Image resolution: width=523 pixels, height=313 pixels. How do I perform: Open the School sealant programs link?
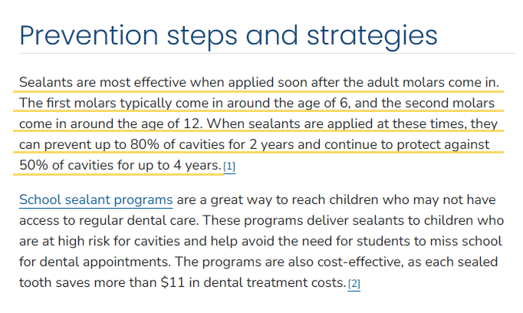coord(96,200)
